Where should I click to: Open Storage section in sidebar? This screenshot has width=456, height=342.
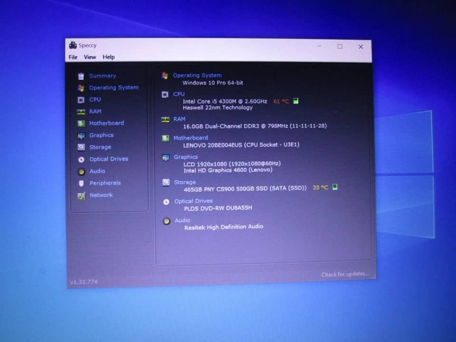tap(100, 147)
